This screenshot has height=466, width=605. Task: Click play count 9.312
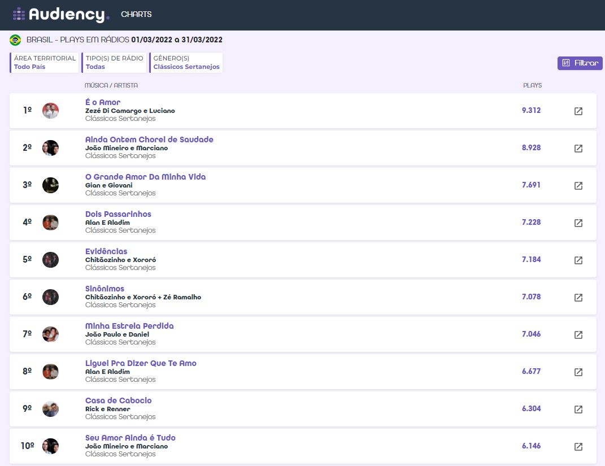532,110
